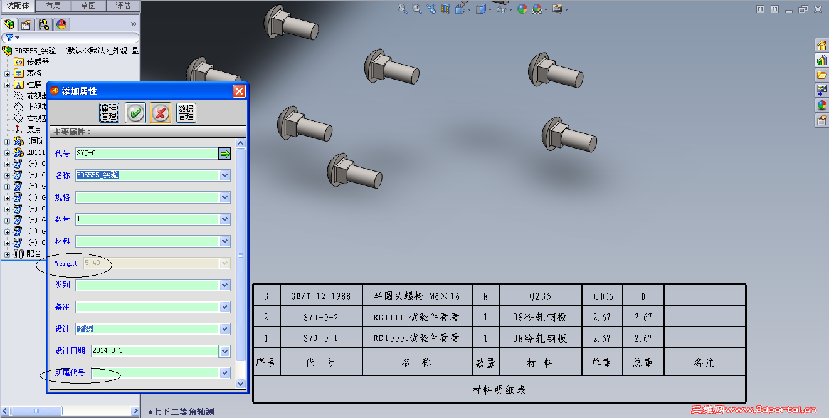This screenshot has height=418, width=829.
Task: Click the 代号 input field SYJ-0
Action: [146, 154]
